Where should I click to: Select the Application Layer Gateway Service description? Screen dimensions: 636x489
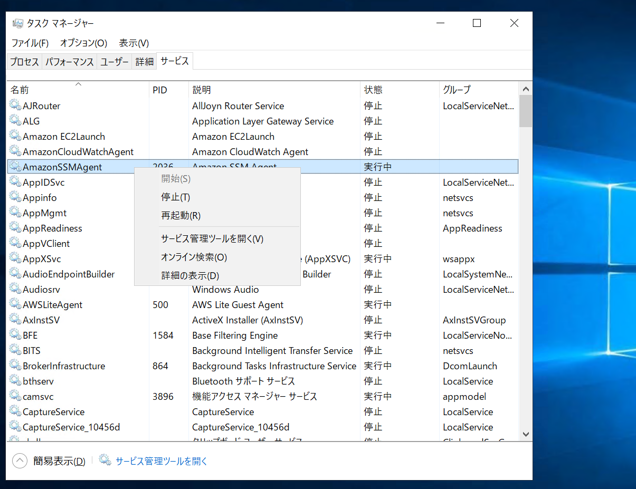point(263,121)
